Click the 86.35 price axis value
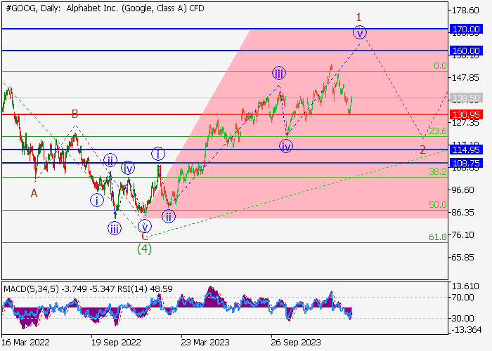 (x=462, y=213)
